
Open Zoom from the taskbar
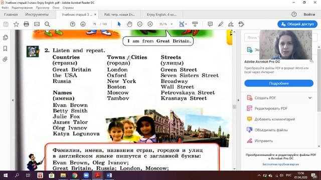point(86,175)
